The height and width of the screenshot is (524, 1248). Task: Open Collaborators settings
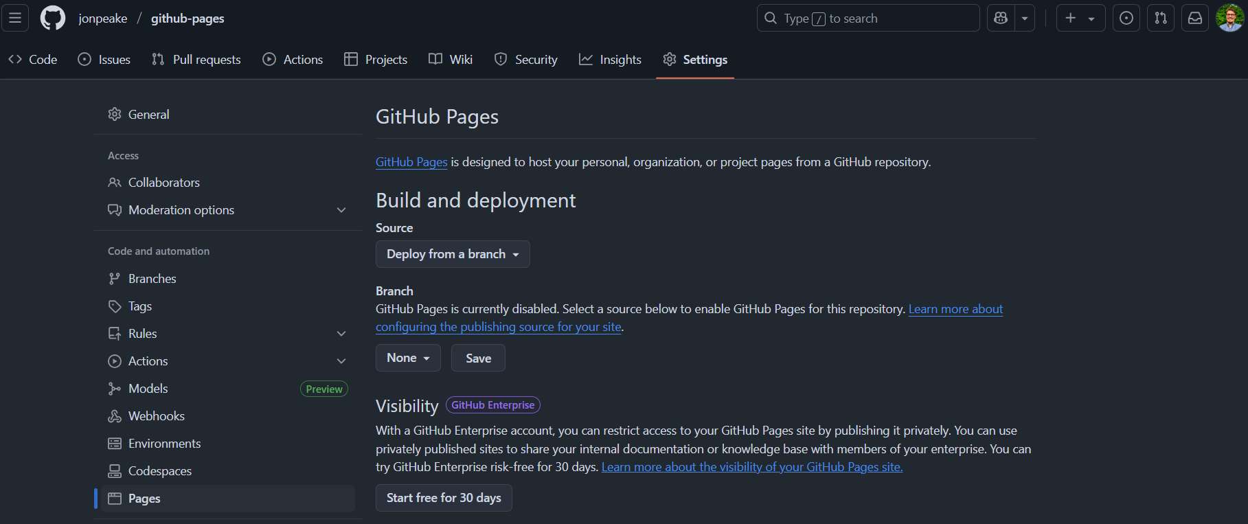point(228,183)
